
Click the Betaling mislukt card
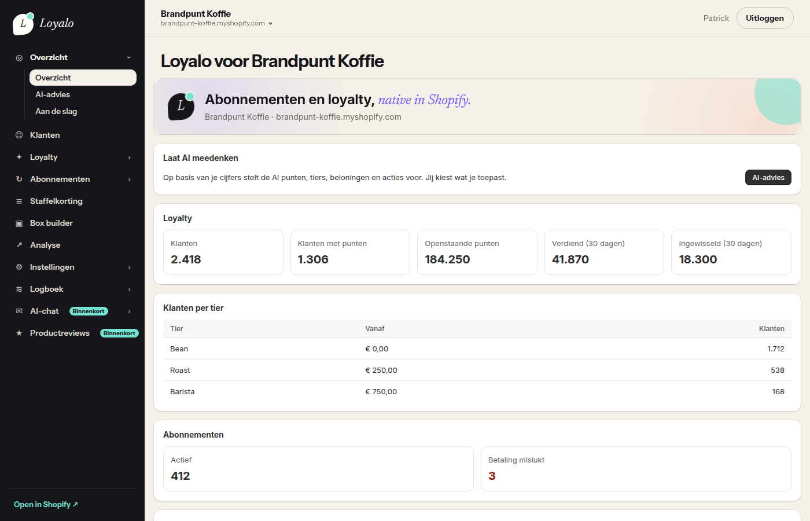[x=636, y=469]
